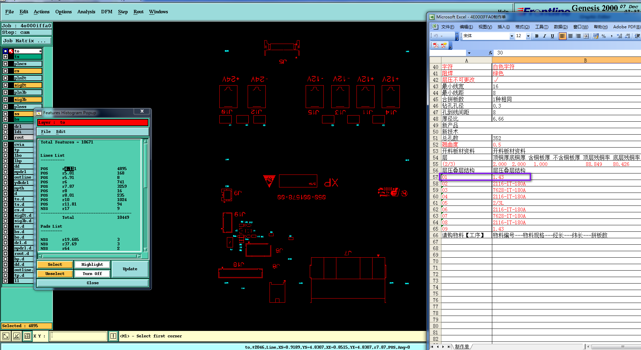Toggle the 'plnss' layer checkbox
The height and width of the screenshot is (350, 641).
click(5, 107)
